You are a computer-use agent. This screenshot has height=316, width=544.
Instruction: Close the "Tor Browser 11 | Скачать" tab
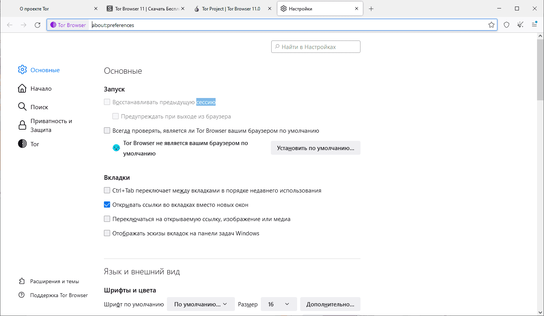click(182, 9)
